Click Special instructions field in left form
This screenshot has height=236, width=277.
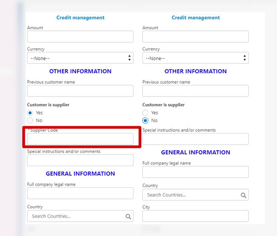[x=80, y=160]
